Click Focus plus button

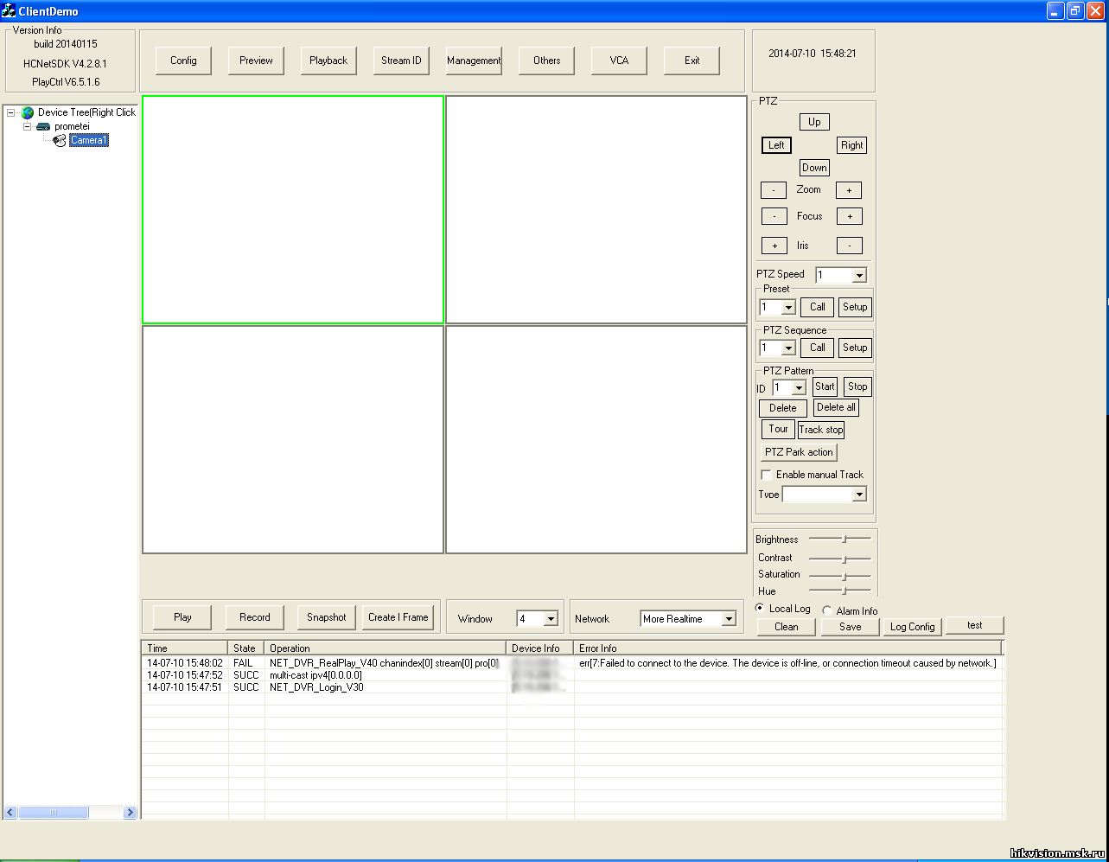[850, 216]
